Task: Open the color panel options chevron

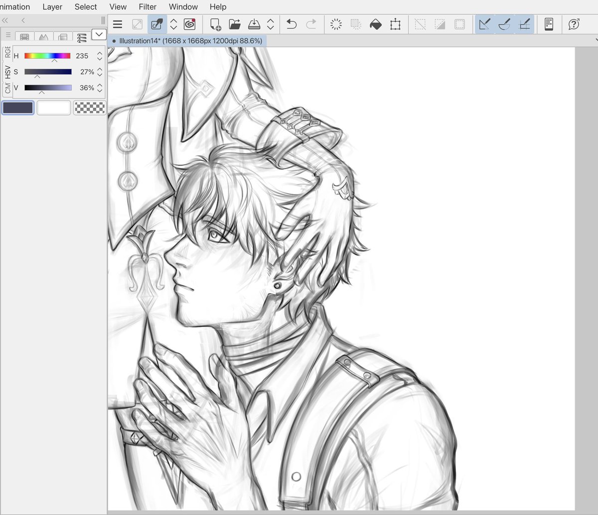Action: coord(99,34)
